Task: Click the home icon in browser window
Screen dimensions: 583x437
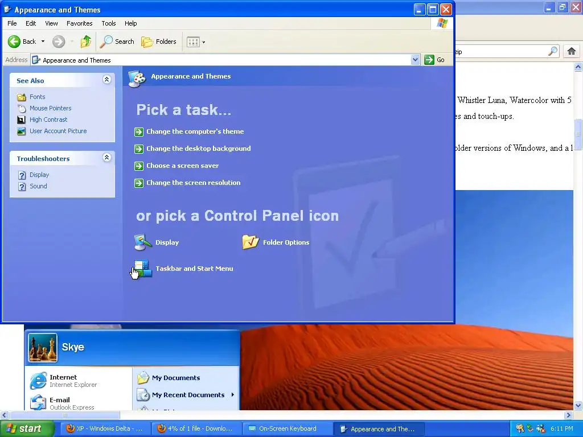Action: coord(572,51)
